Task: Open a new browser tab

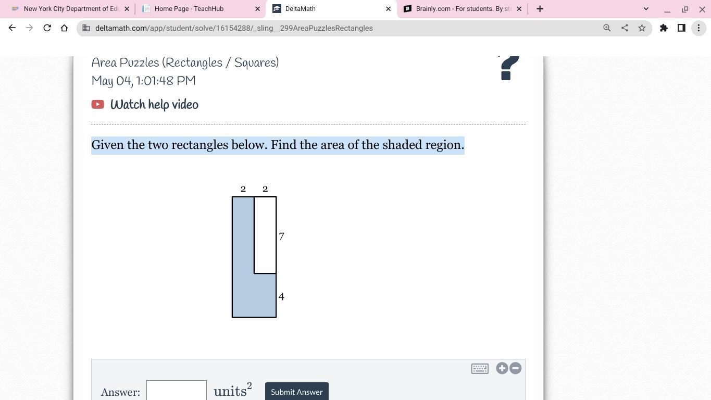Action: (540, 9)
